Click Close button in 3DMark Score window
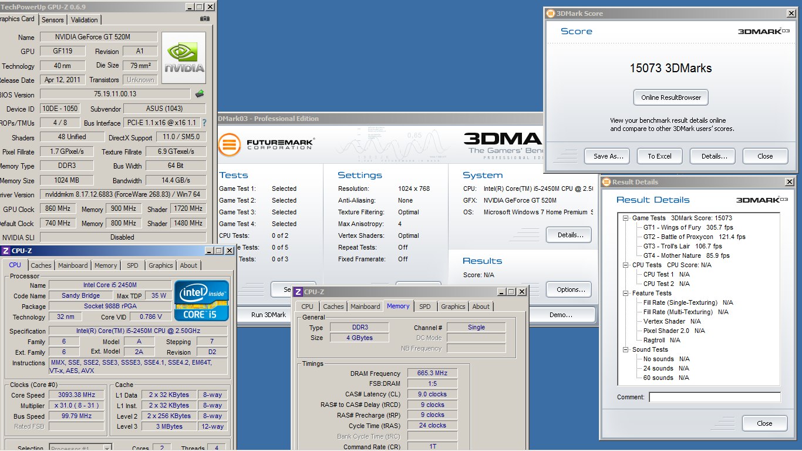The height and width of the screenshot is (451, 802). pyautogui.click(x=765, y=156)
